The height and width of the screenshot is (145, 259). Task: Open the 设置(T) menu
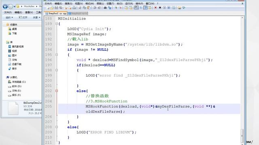tap(110, 4)
